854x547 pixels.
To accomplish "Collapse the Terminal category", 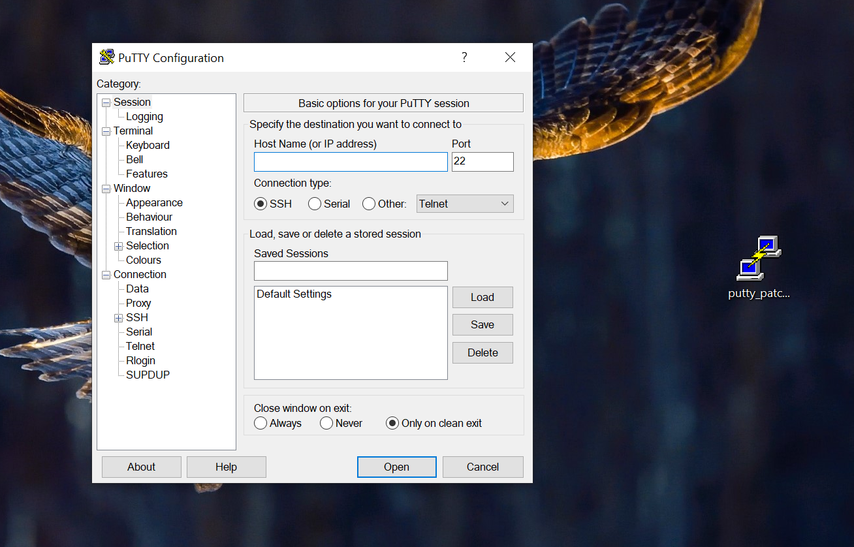I will click(106, 131).
